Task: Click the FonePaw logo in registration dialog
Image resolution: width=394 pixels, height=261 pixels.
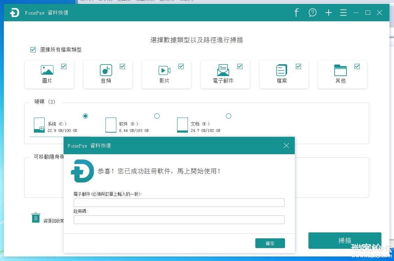Action: (82, 171)
